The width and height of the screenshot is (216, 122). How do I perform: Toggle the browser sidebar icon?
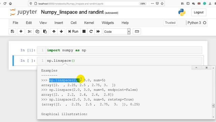click(x=188, y=4)
